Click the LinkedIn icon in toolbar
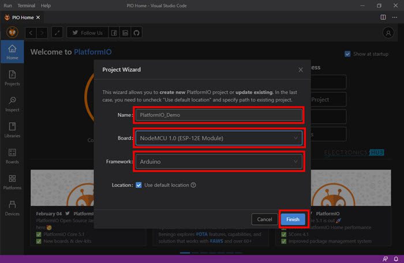 tap(125, 33)
